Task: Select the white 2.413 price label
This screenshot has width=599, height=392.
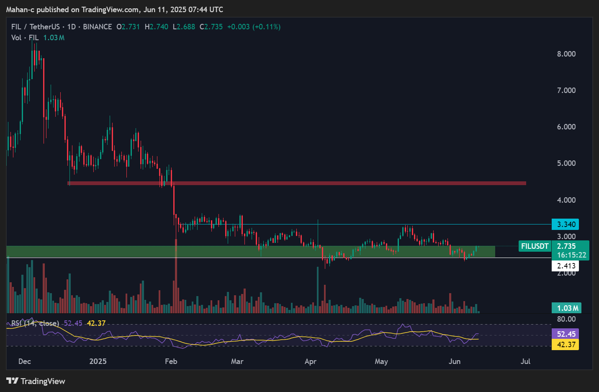Action: tap(566, 266)
